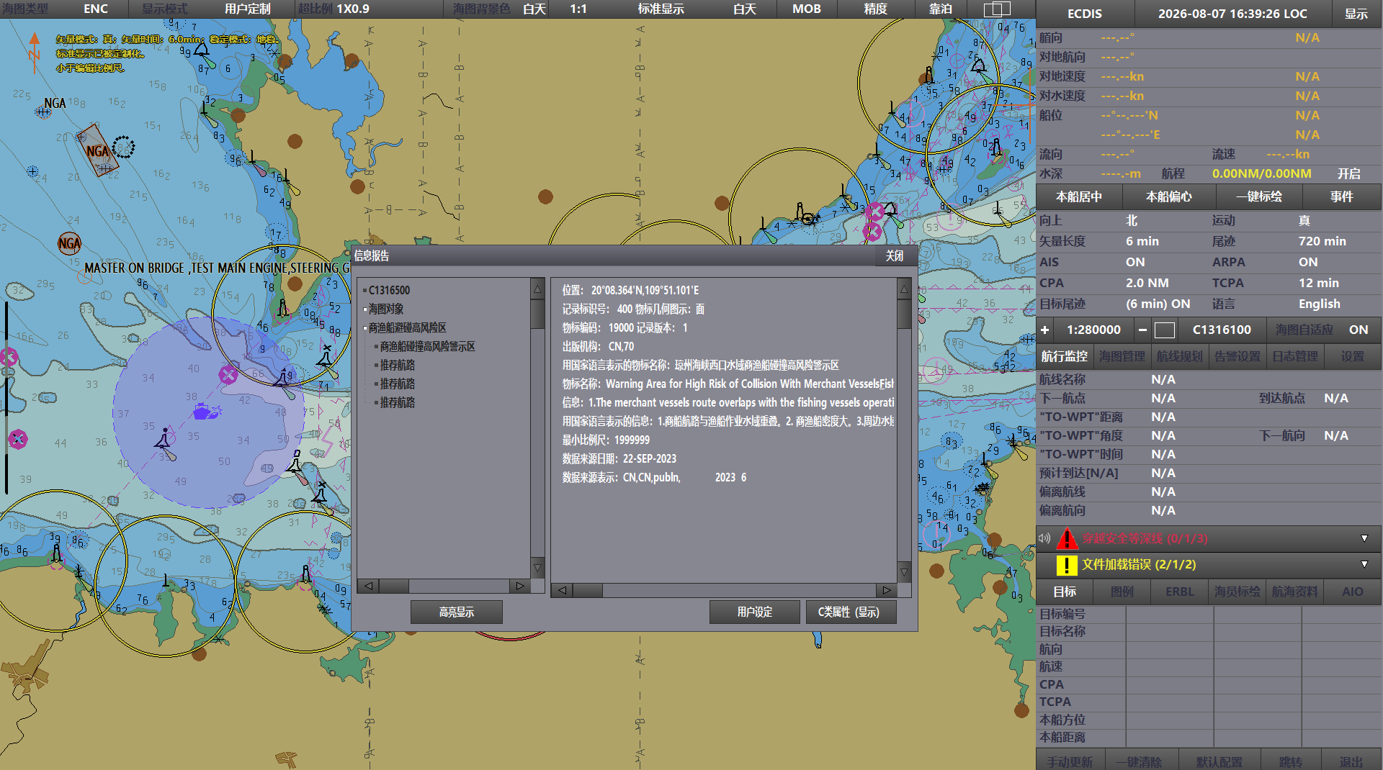Click the split-screen layout icon in top bar
The width and height of the screenshot is (1383, 770).
pos(998,9)
